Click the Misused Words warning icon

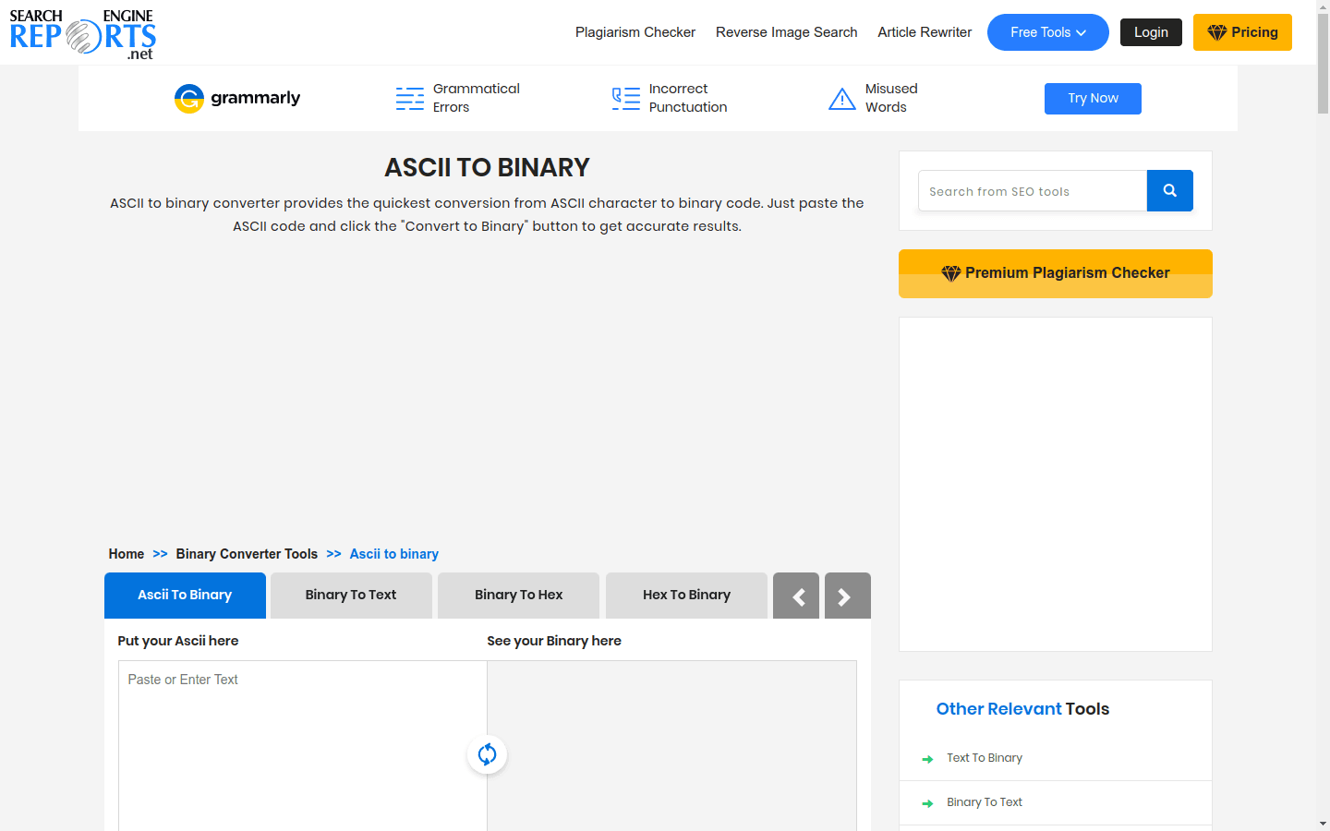(841, 98)
